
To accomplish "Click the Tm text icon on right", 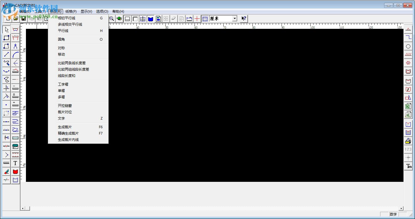I will pyautogui.click(x=408, y=166).
